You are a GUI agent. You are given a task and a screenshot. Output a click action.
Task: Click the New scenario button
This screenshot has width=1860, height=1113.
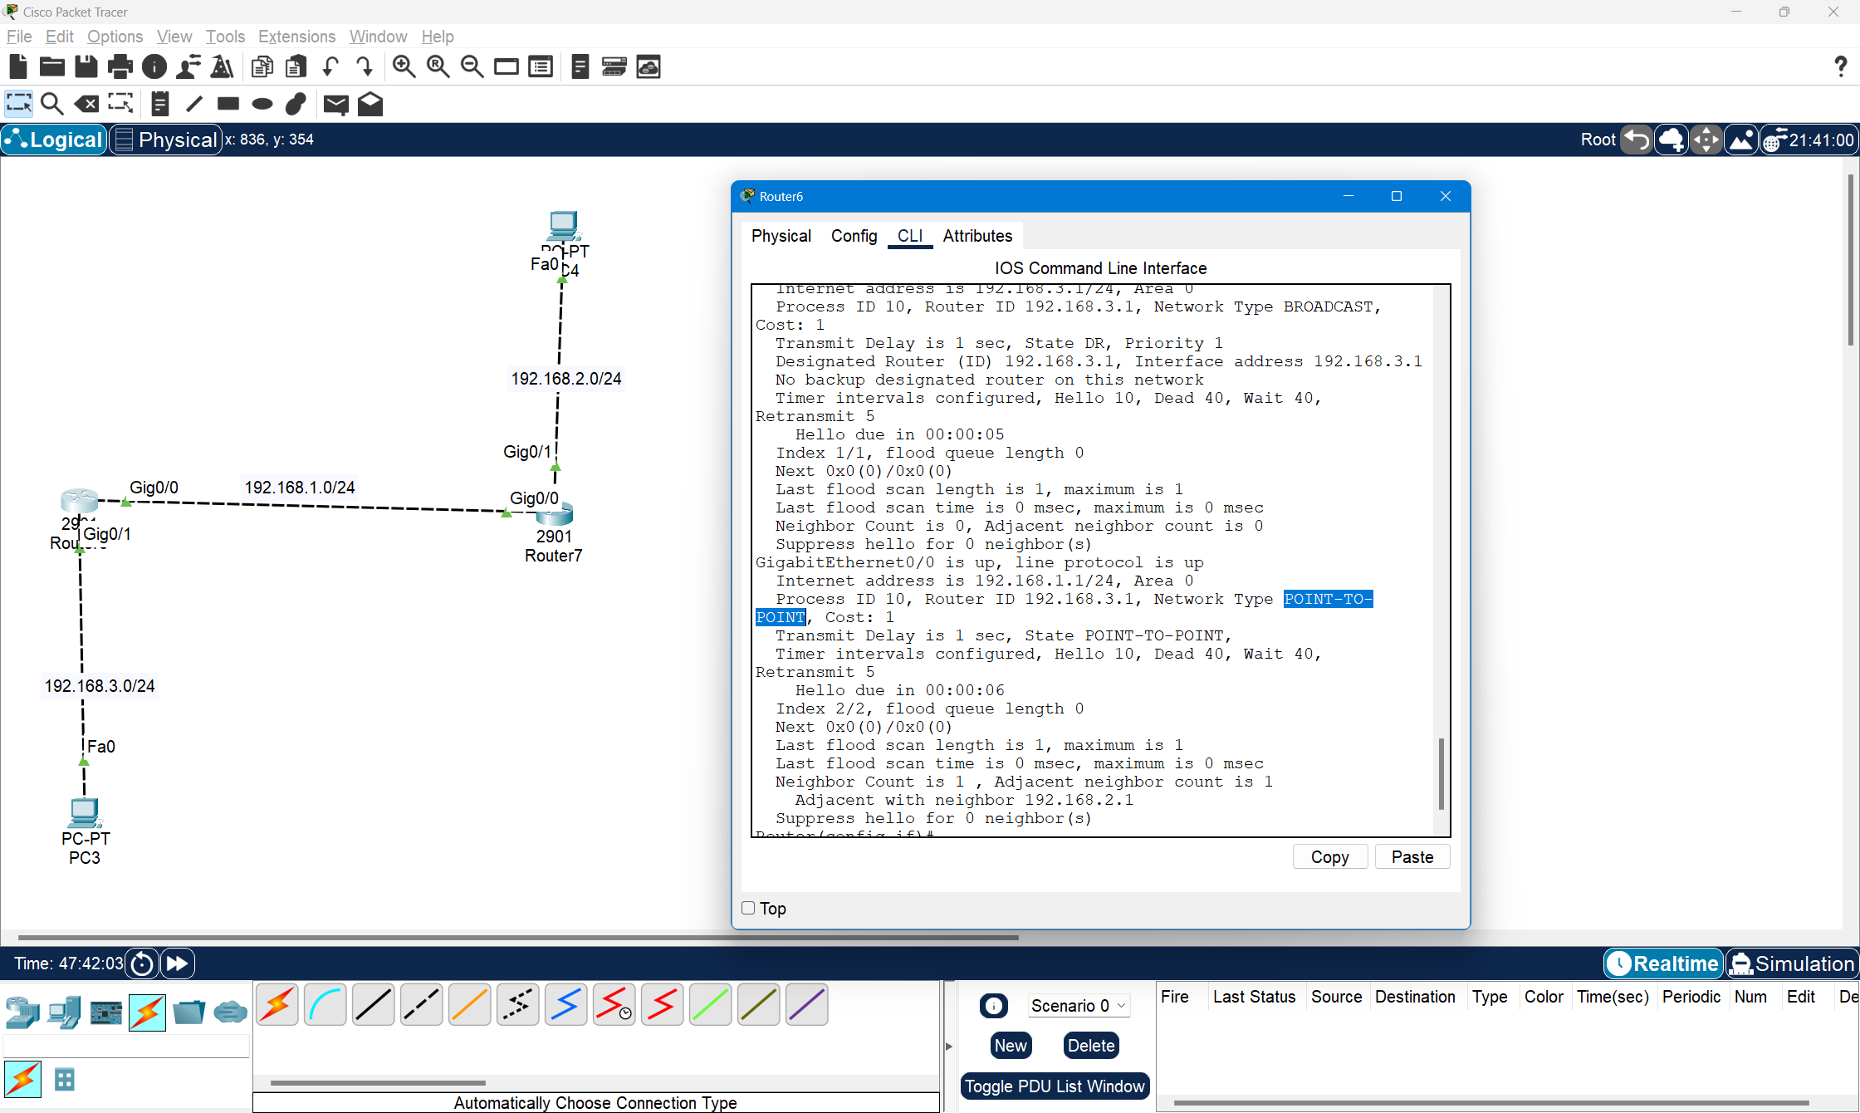coord(1011,1046)
